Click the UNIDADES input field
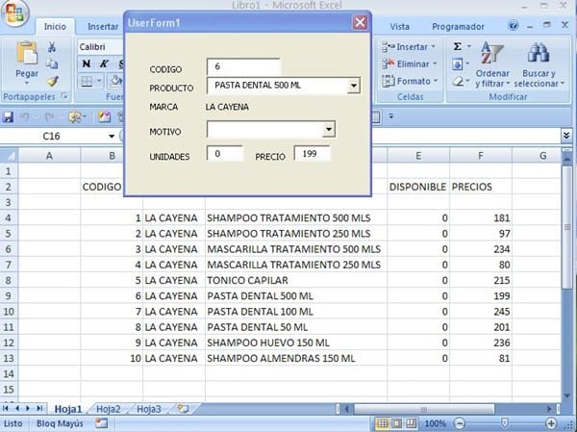The width and height of the screenshot is (577, 432). pos(225,154)
